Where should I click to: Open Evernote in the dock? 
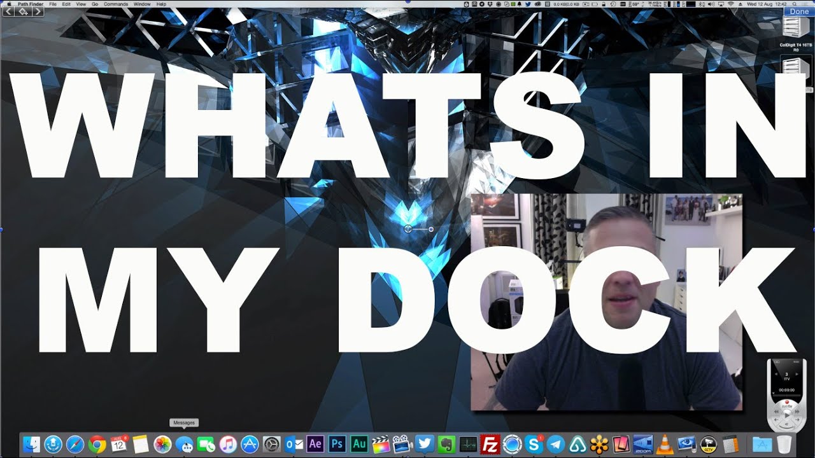pyautogui.click(x=446, y=444)
